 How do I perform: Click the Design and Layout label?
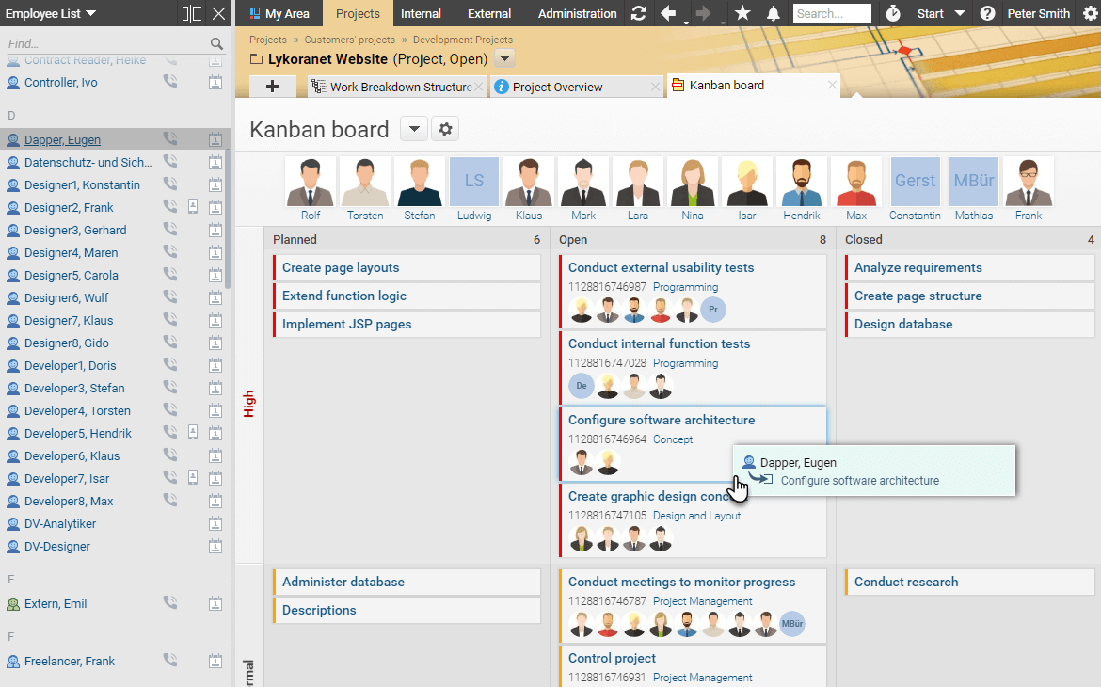coord(696,516)
